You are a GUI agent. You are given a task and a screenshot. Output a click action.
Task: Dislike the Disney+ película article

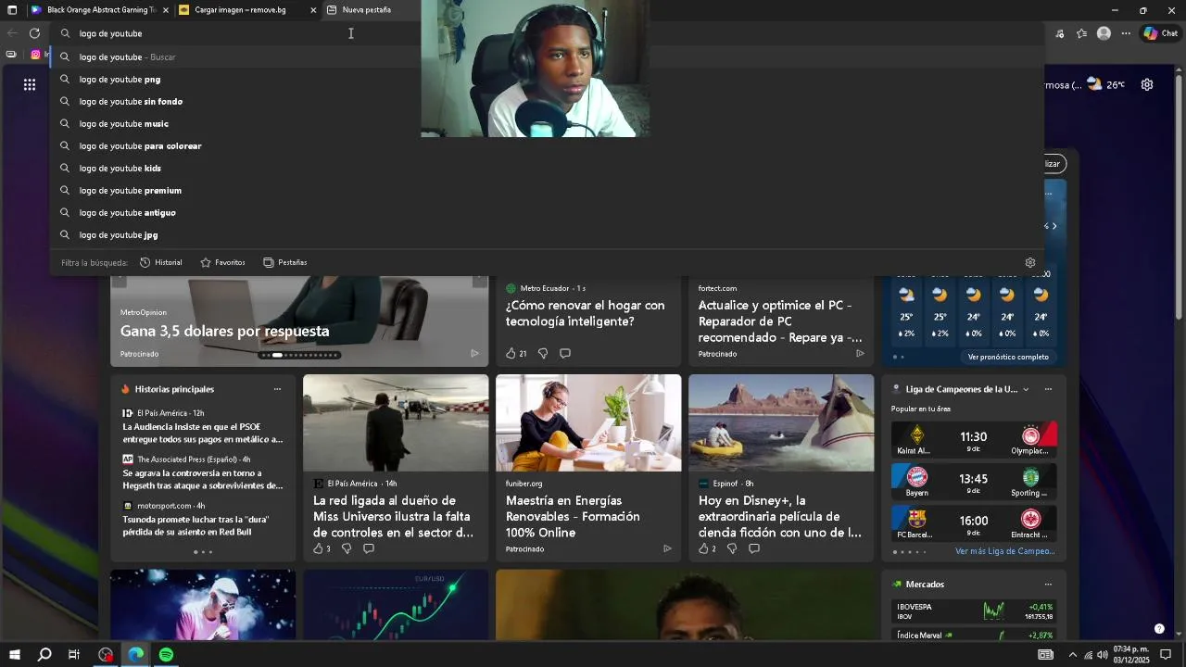(732, 548)
